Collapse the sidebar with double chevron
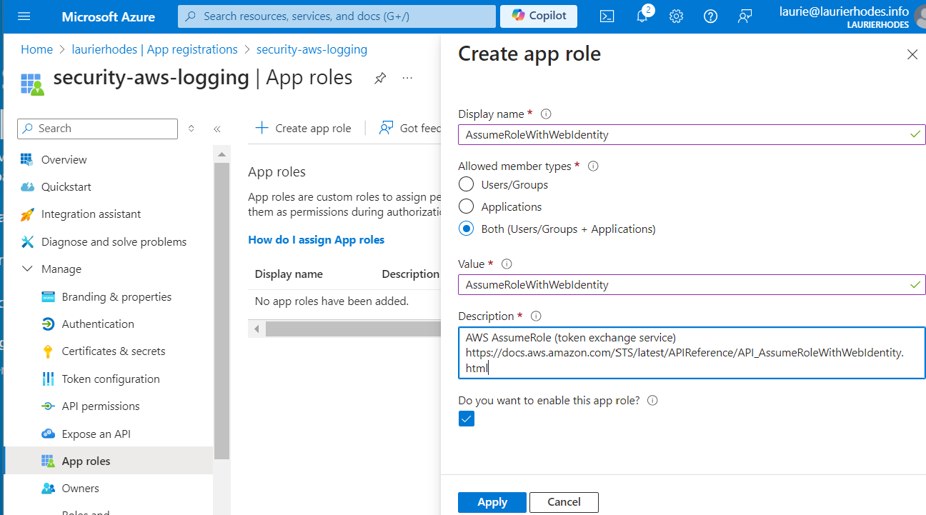Screen dimensions: 926x515 pos(217,129)
